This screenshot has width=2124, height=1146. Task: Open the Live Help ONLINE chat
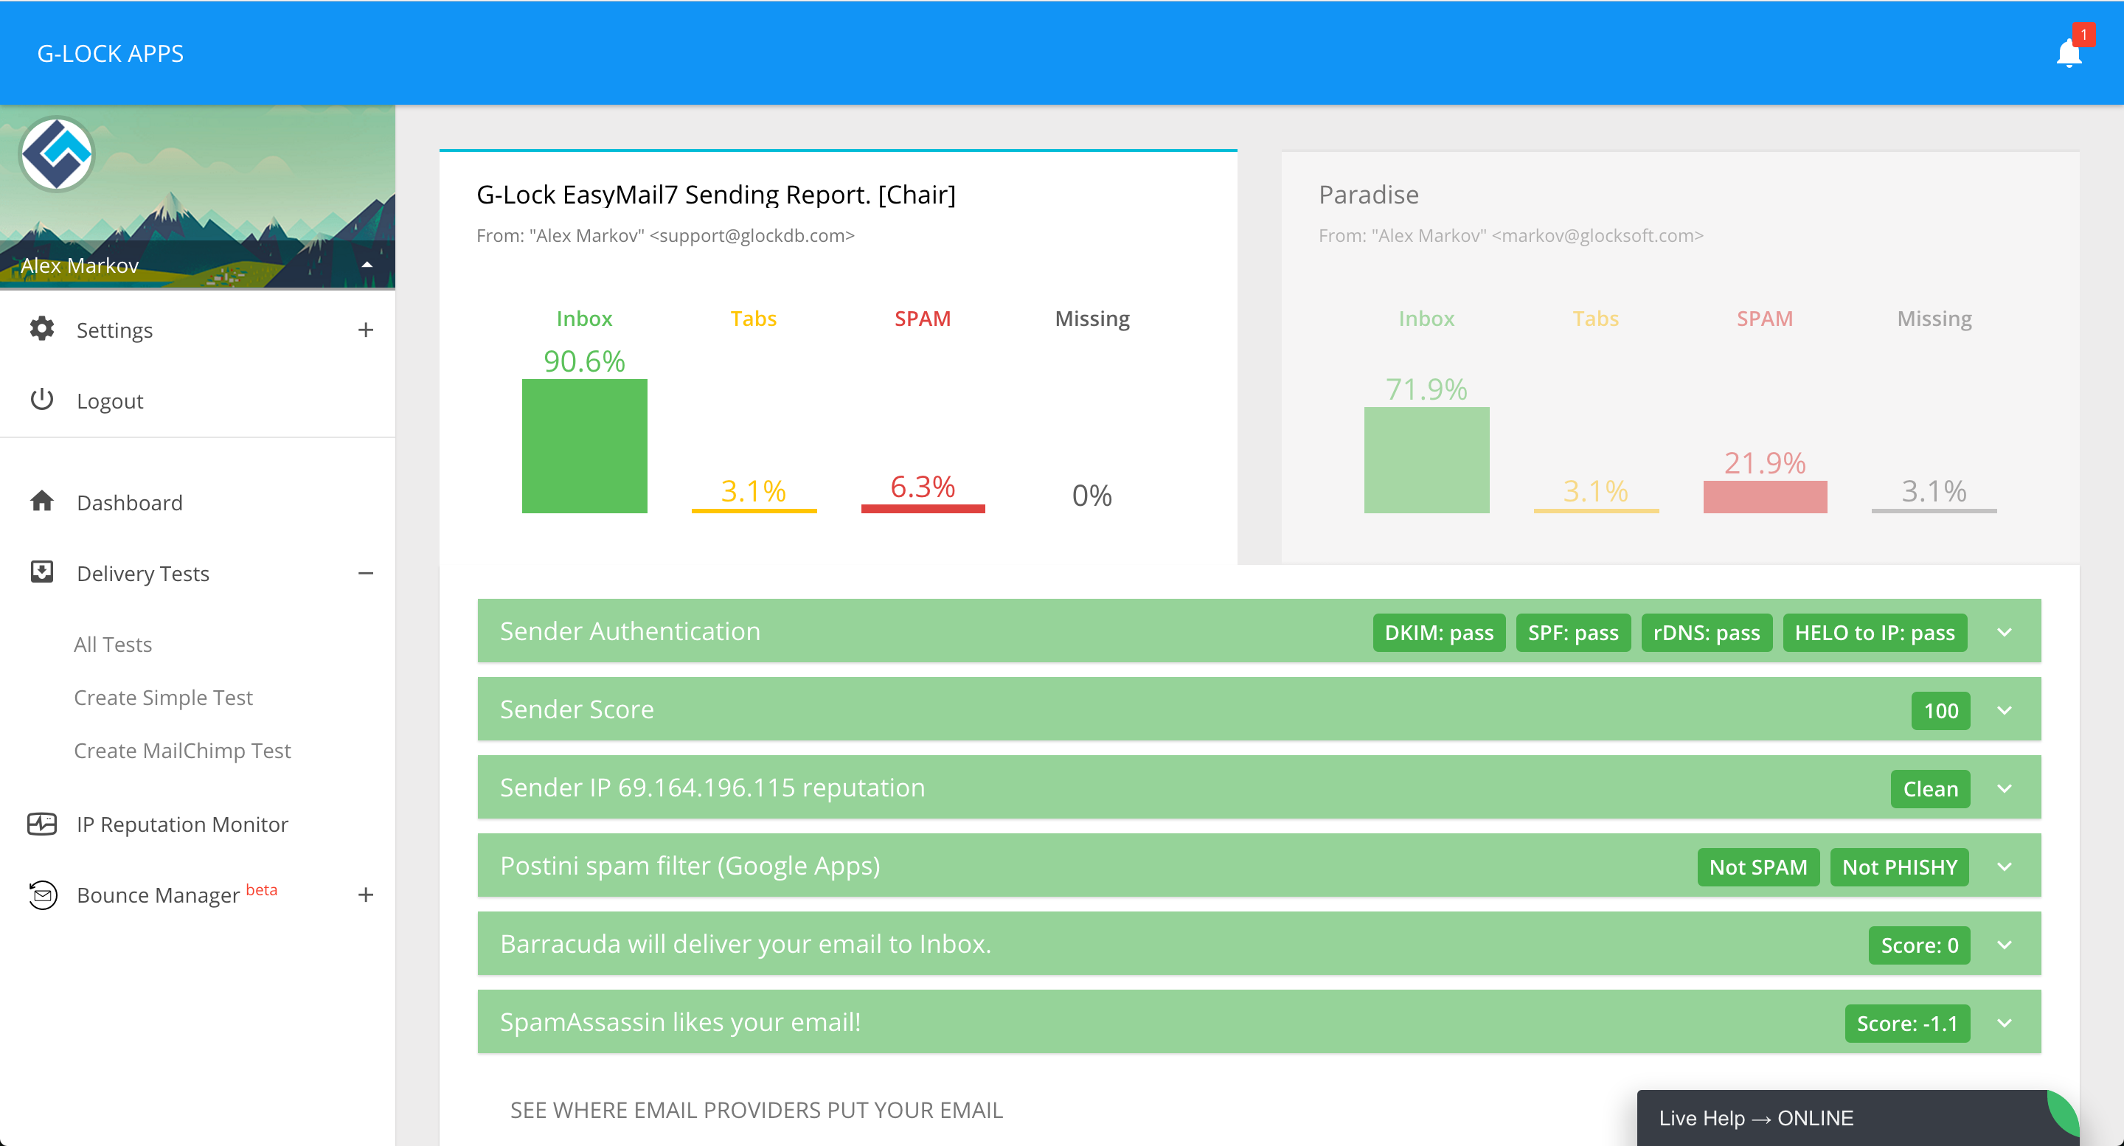pyautogui.click(x=1756, y=1118)
